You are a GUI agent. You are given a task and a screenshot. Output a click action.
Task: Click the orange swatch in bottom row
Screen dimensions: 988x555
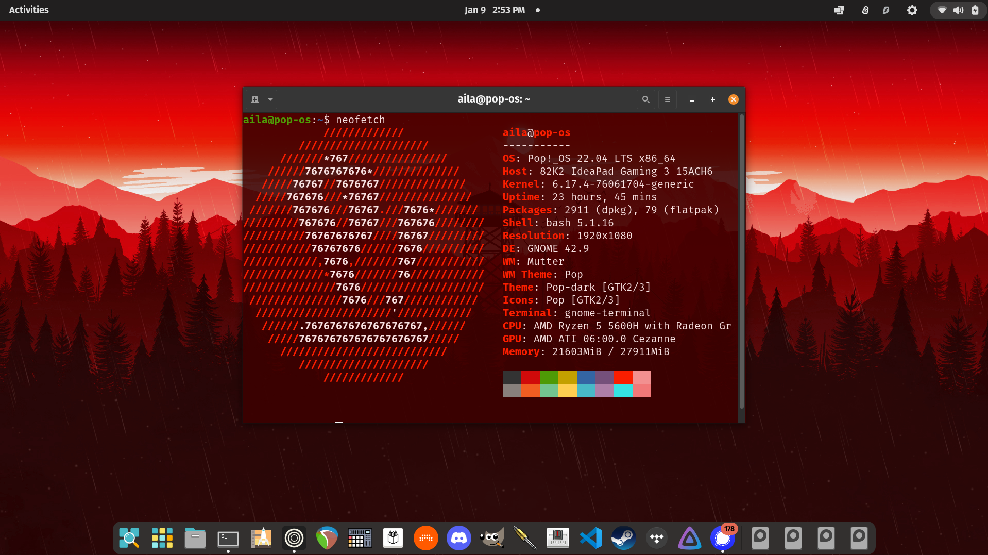tap(531, 390)
